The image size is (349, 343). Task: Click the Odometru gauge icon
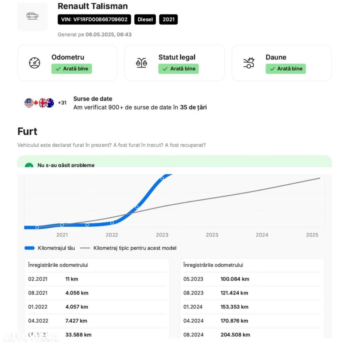click(x=35, y=62)
